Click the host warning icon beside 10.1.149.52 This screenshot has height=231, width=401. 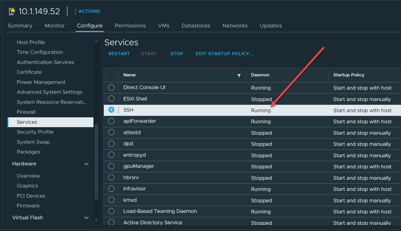pyautogui.click(x=12, y=11)
